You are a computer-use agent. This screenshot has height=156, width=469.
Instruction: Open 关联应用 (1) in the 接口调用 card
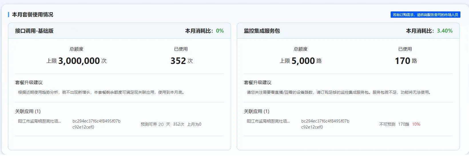28,111
